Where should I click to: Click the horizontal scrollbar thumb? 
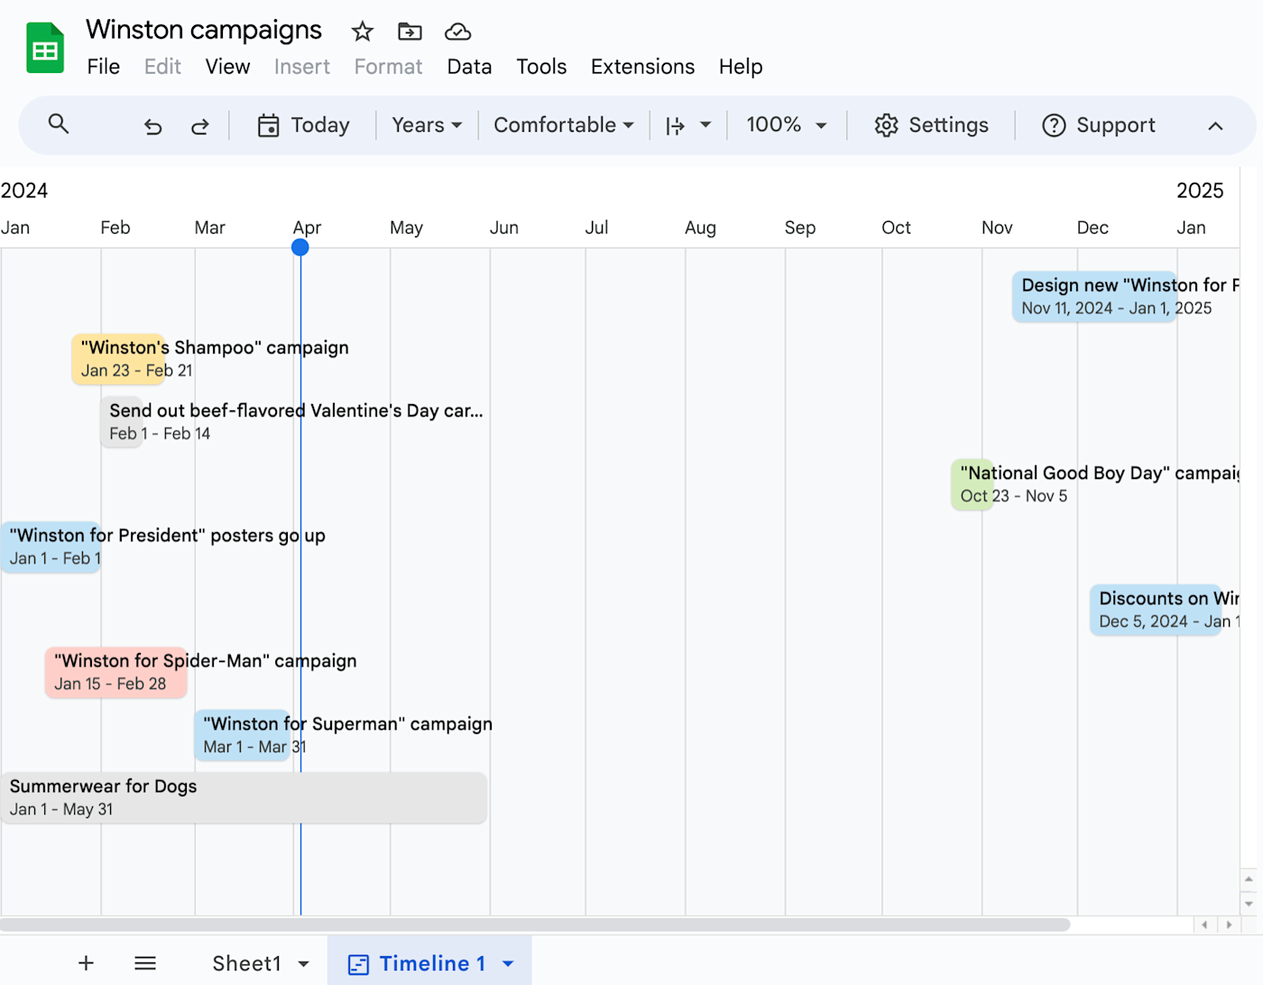click(535, 925)
